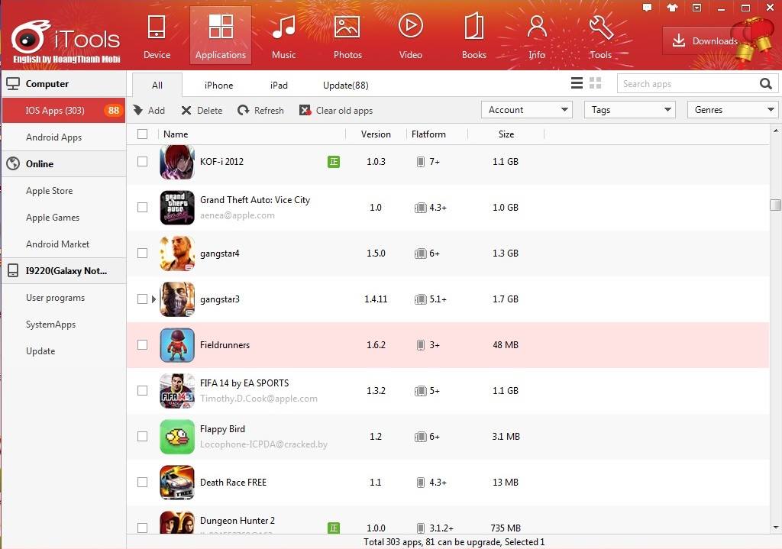
Task: Open the Books section
Action: click(x=473, y=37)
